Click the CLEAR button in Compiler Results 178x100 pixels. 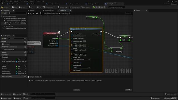point(128,90)
